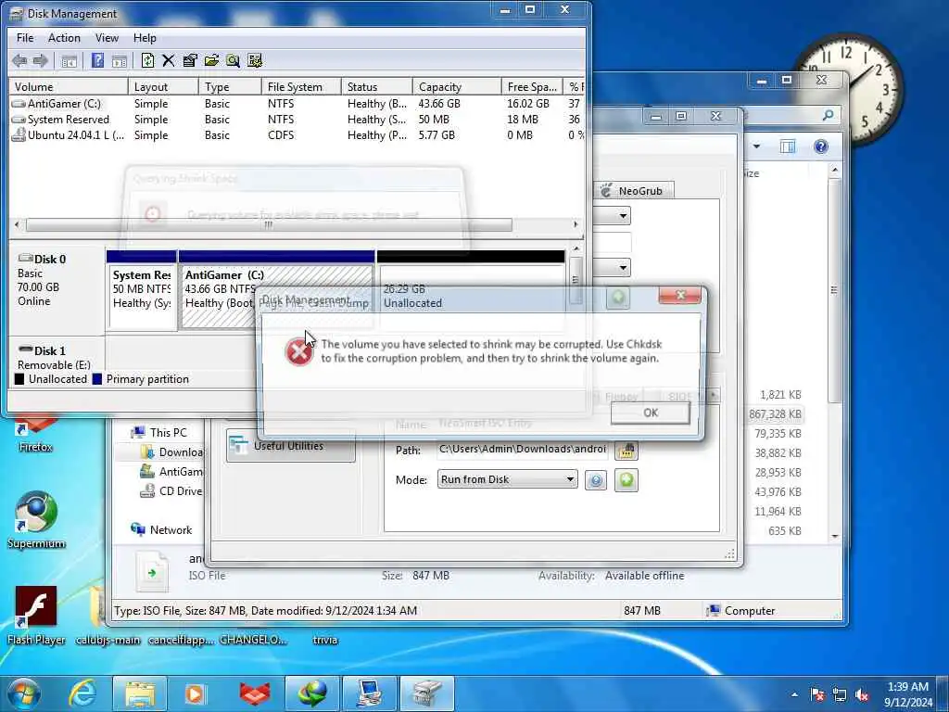949x712 pixels.
Task: Show hidden tray icons arrow
Action: 794,695
